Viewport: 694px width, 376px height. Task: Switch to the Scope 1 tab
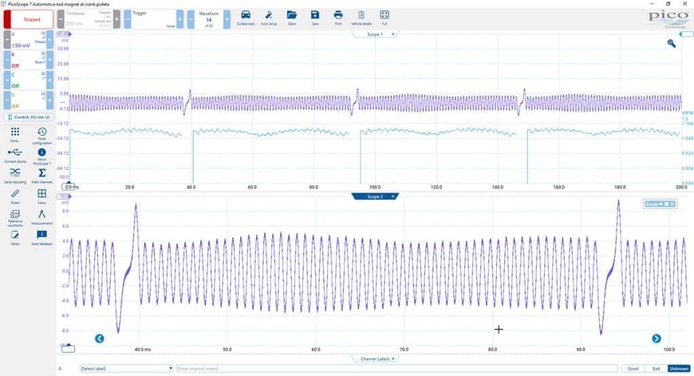(x=375, y=34)
